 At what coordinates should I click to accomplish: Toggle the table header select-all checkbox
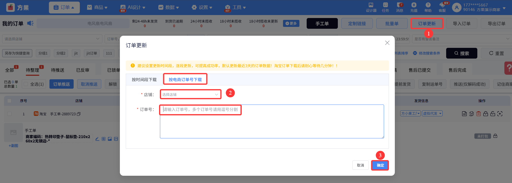pyautogui.click(x=9, y=101)
